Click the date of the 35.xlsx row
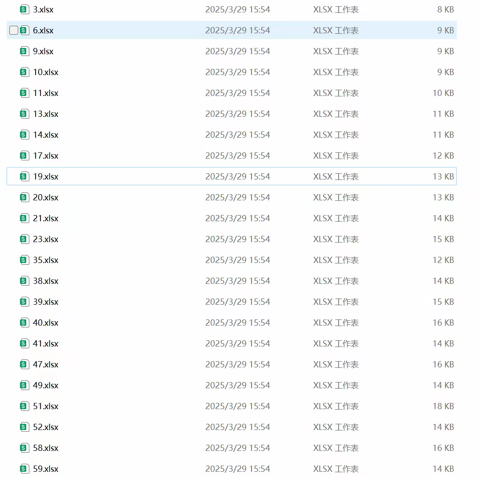The image size is (479, 478). [x=238, y=260]
